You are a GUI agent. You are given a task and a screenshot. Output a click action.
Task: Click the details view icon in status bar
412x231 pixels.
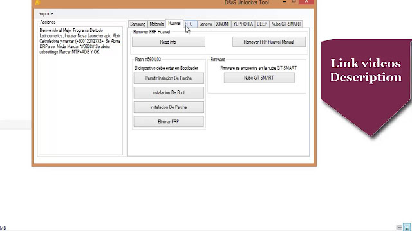coord(399,227)
